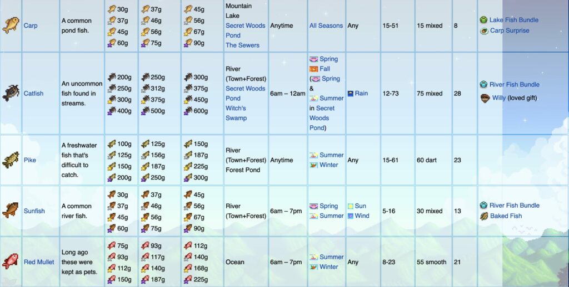Image resolution: width=569 pixels, height=287 pixels.
Task: Click the Rain weather icon for Catfish
Action: (x=351, y=94)
